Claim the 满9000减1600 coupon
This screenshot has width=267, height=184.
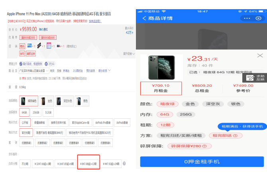pyautogui.click(x=48, y=37)
